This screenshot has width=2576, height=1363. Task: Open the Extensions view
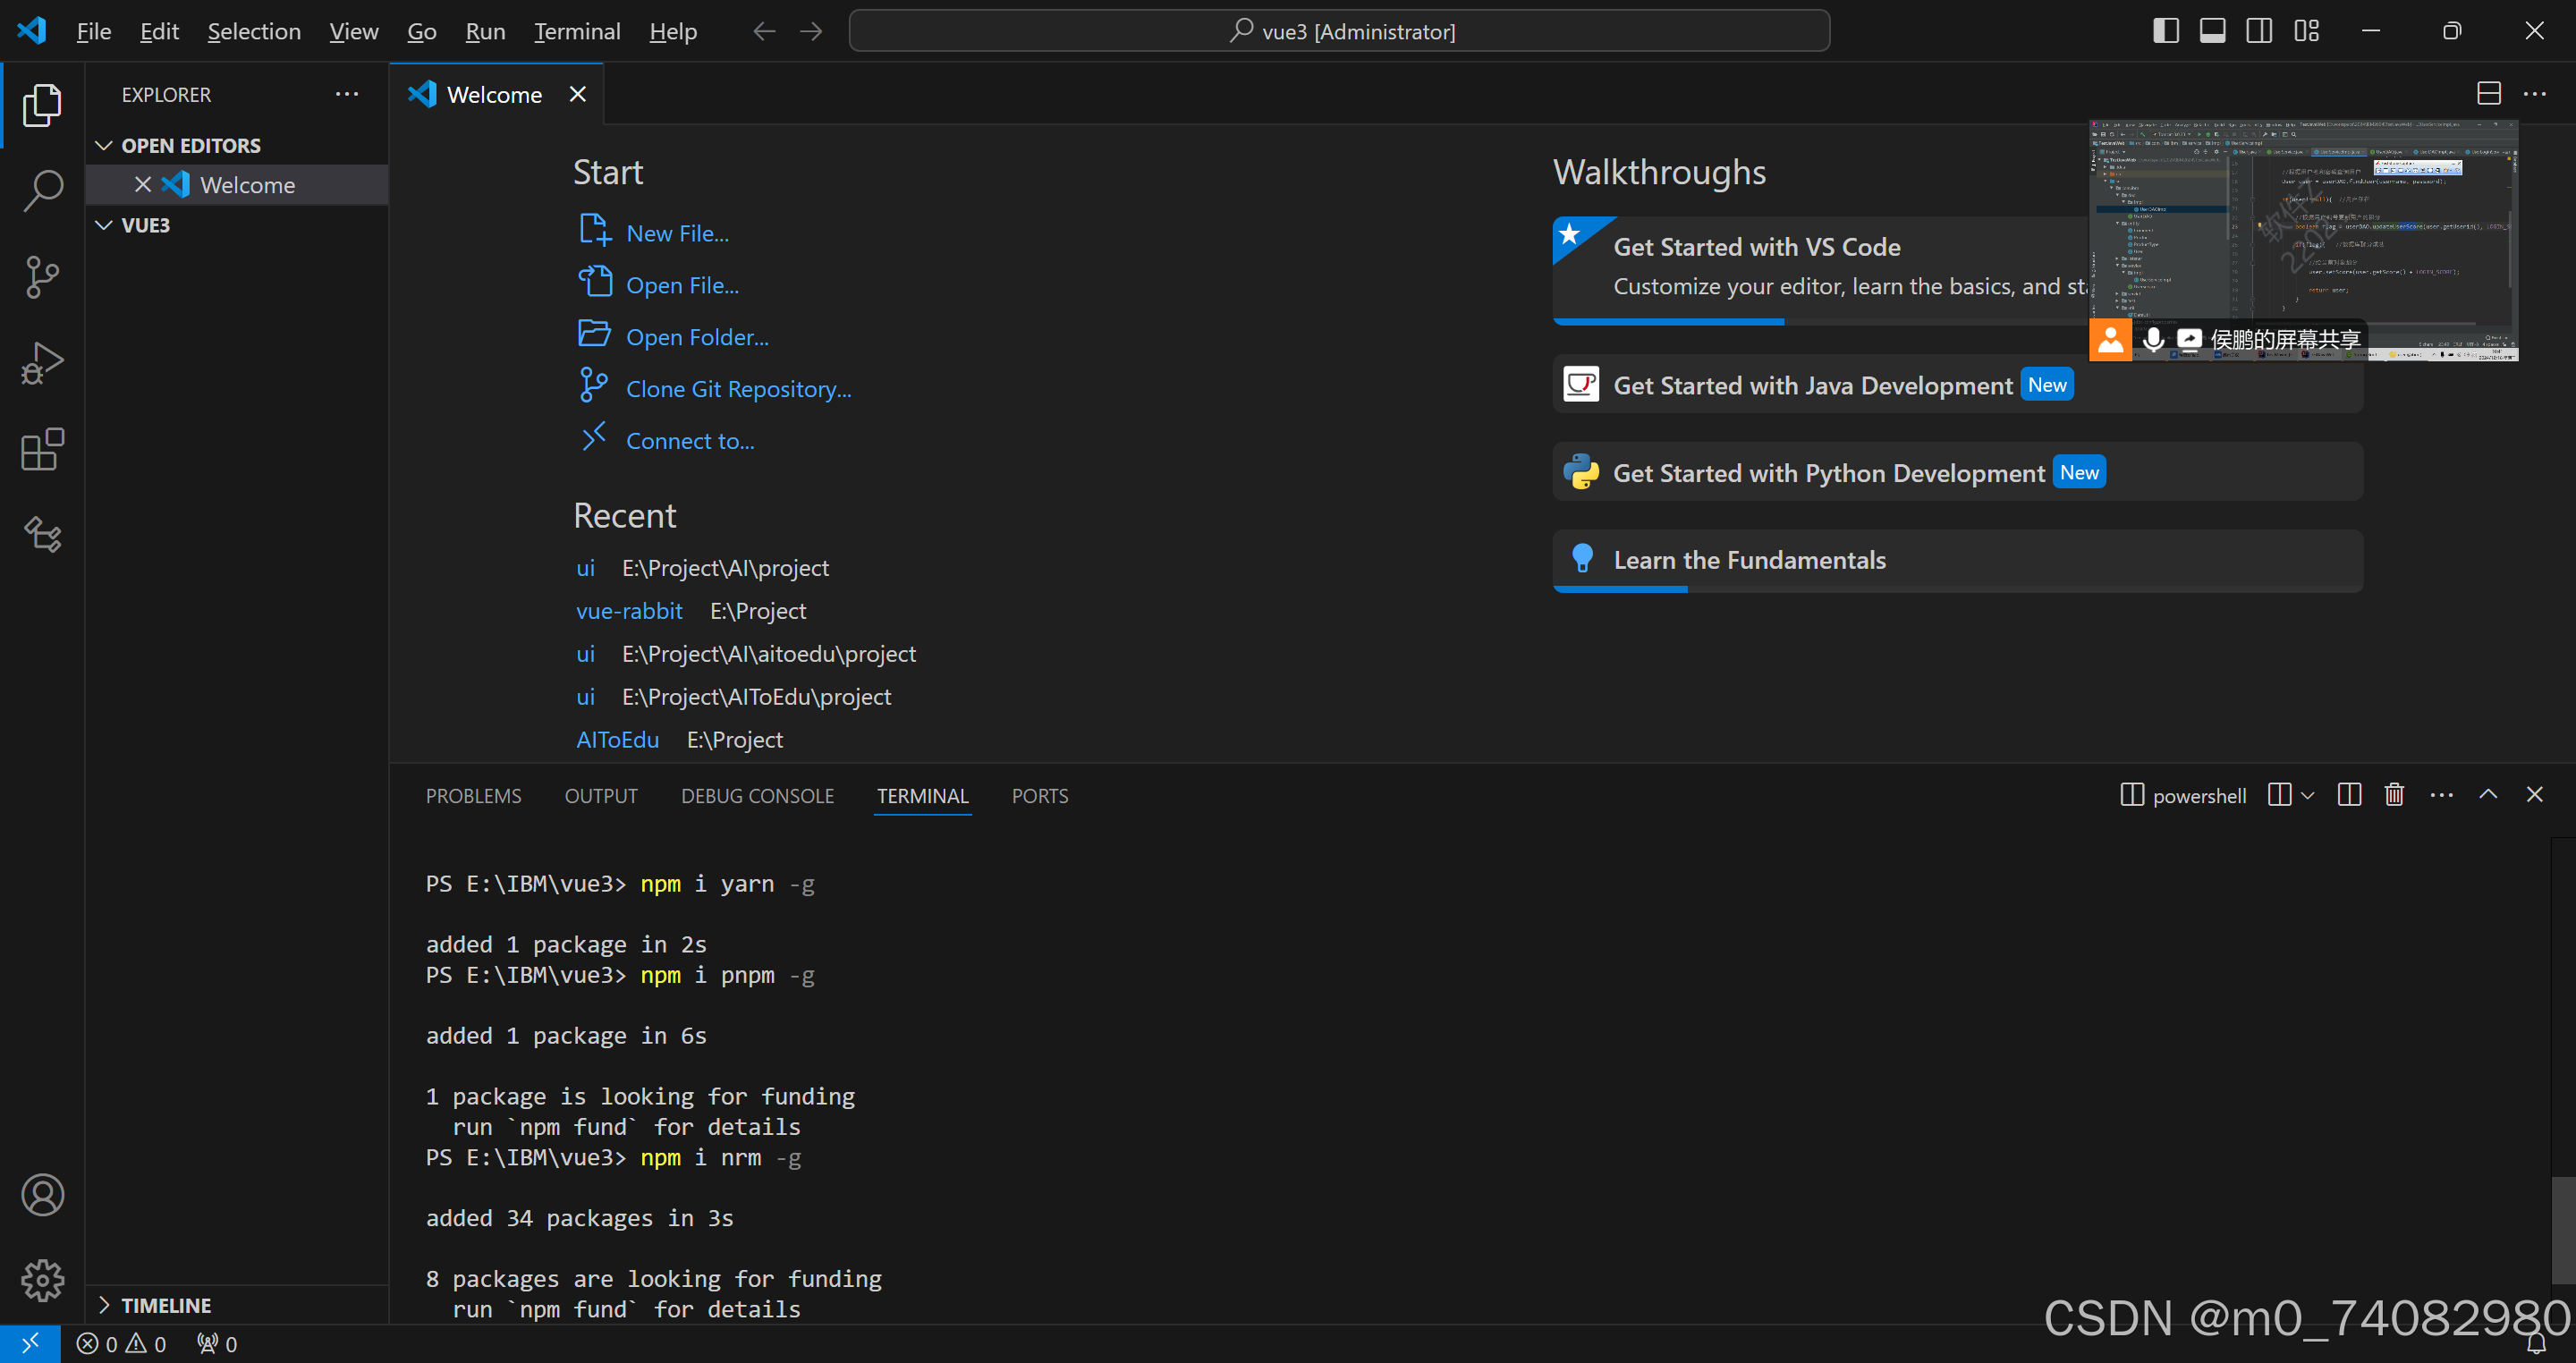(x=42, y=450)
